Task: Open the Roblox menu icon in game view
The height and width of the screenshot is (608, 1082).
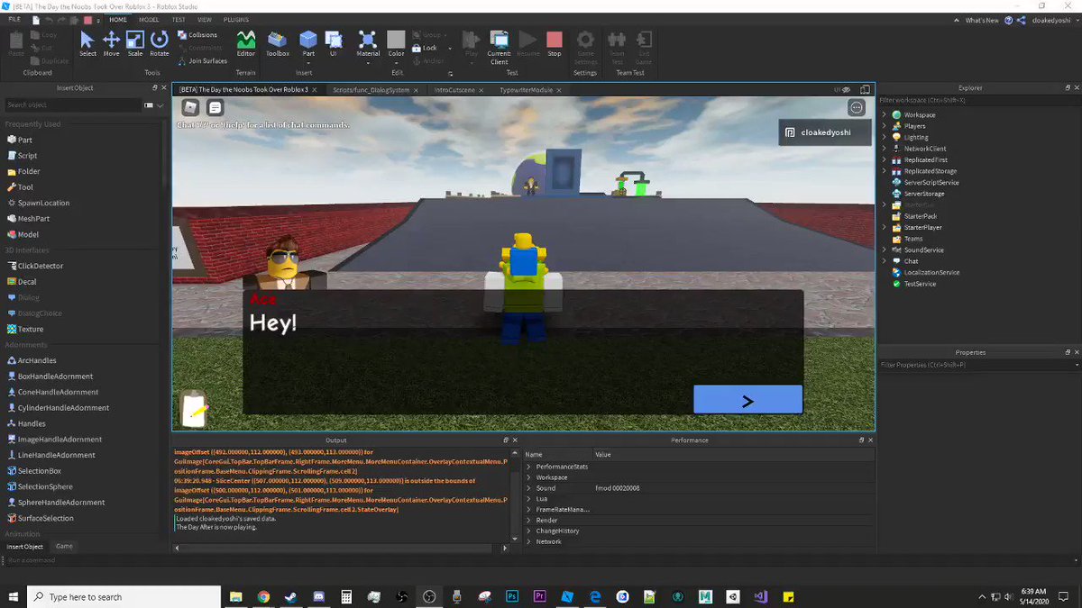Action: coord(191,107)
